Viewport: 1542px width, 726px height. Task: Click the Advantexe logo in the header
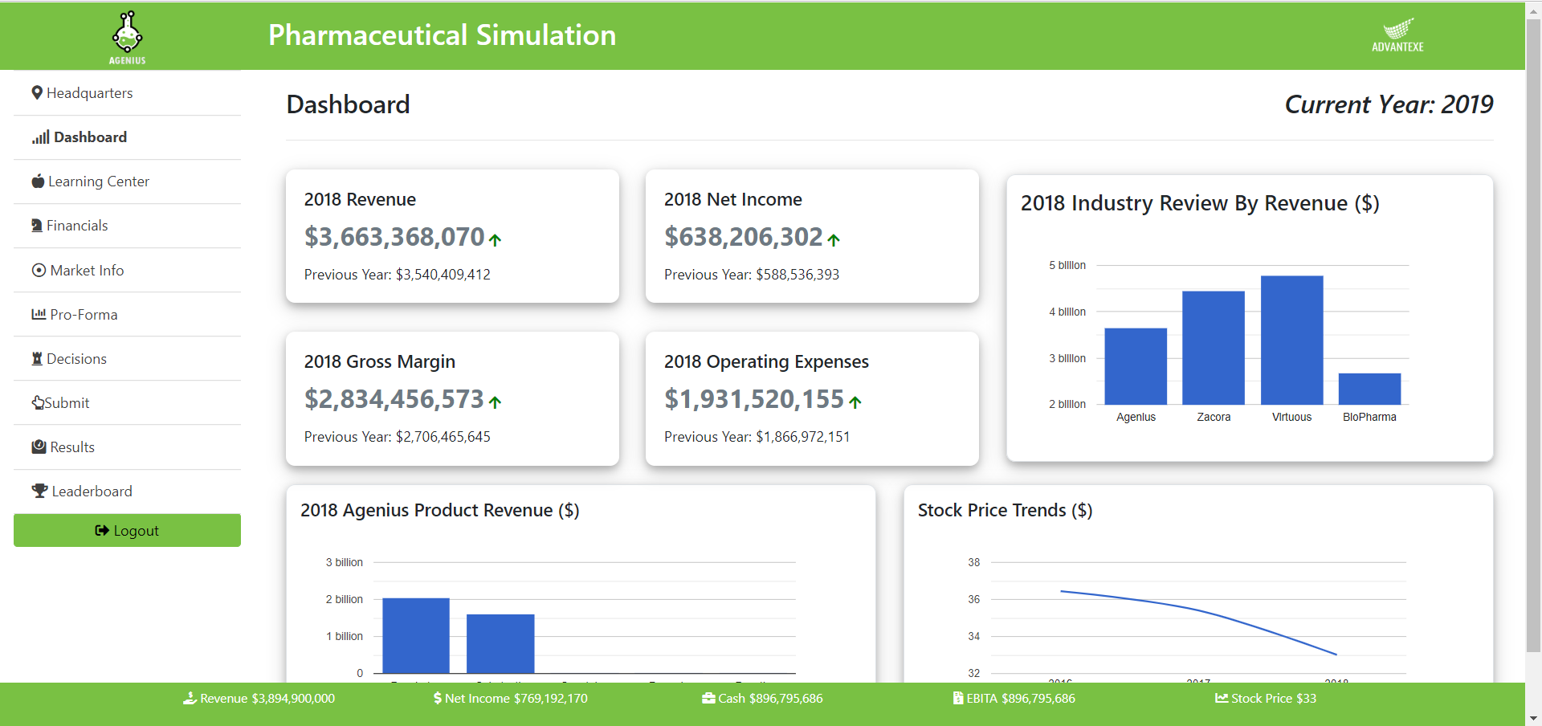click(1399, 35)
